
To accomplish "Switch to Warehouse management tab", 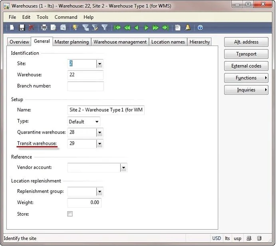I will pos(120,42).
